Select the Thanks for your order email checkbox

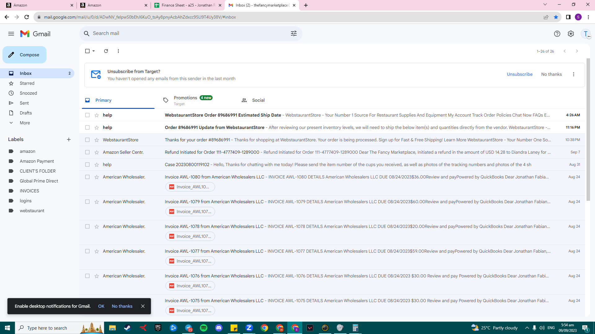click(x=87, y=140)
